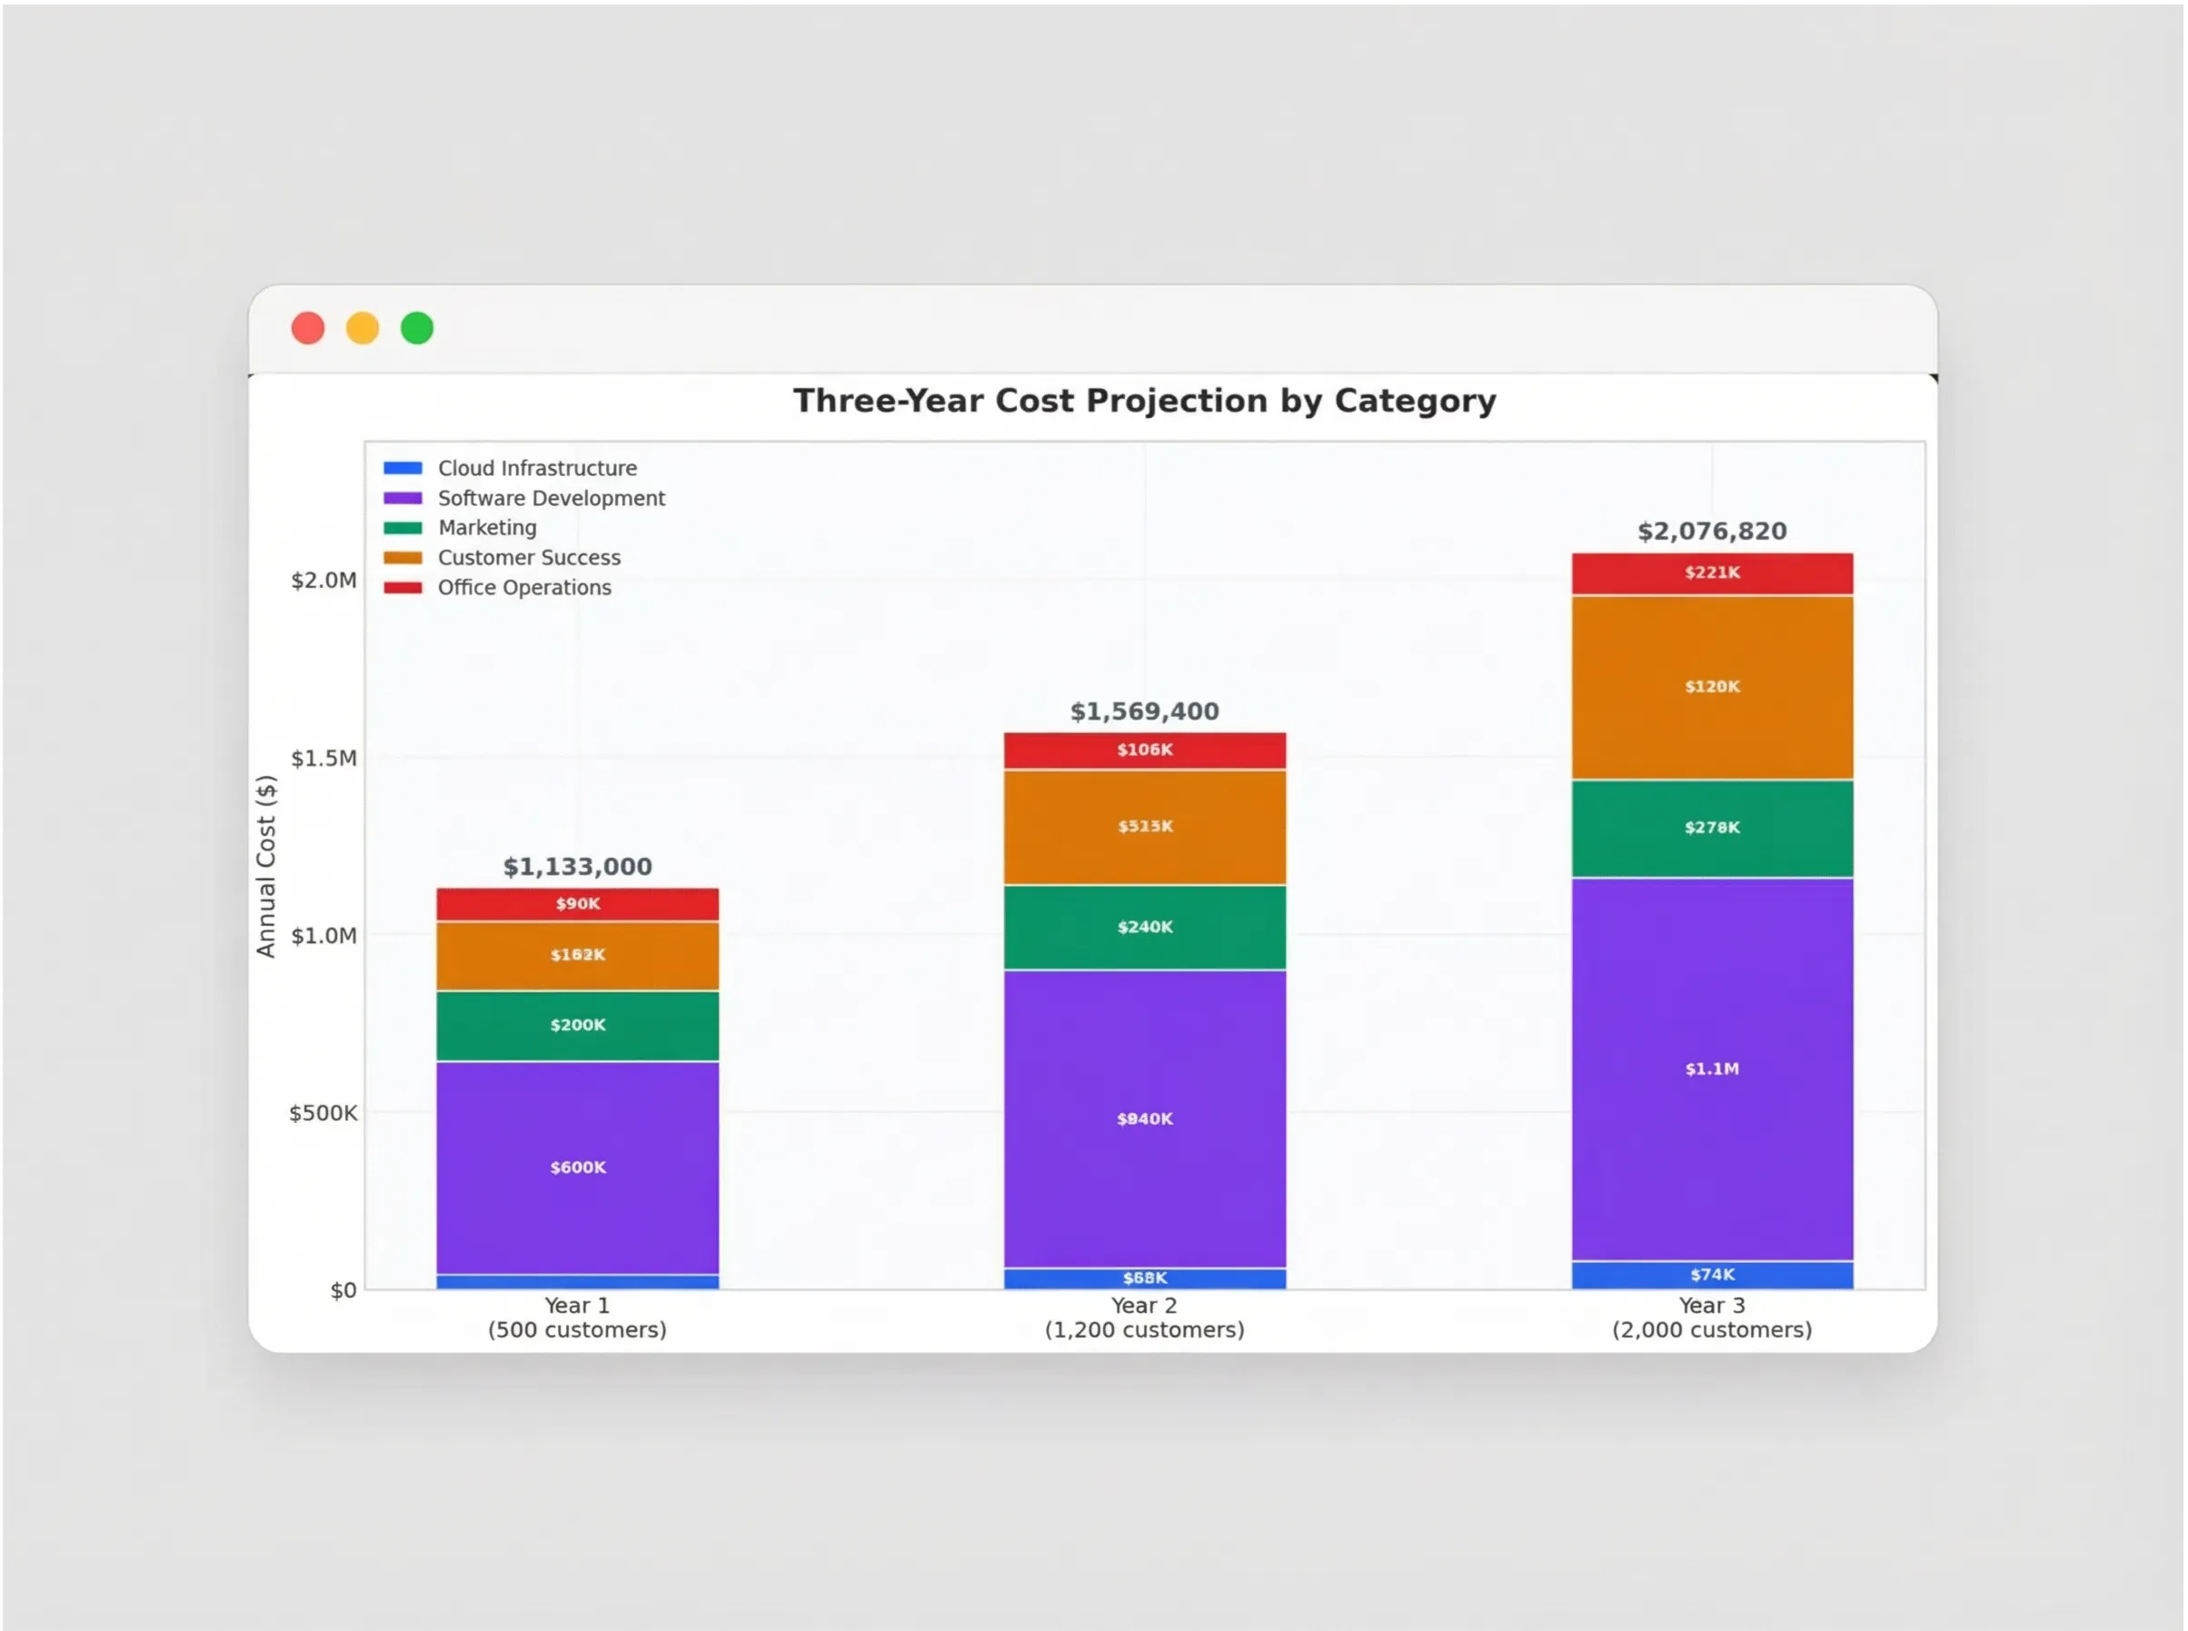Click the Year 1 $200K Marketing segment

(x=578, y=1025)
